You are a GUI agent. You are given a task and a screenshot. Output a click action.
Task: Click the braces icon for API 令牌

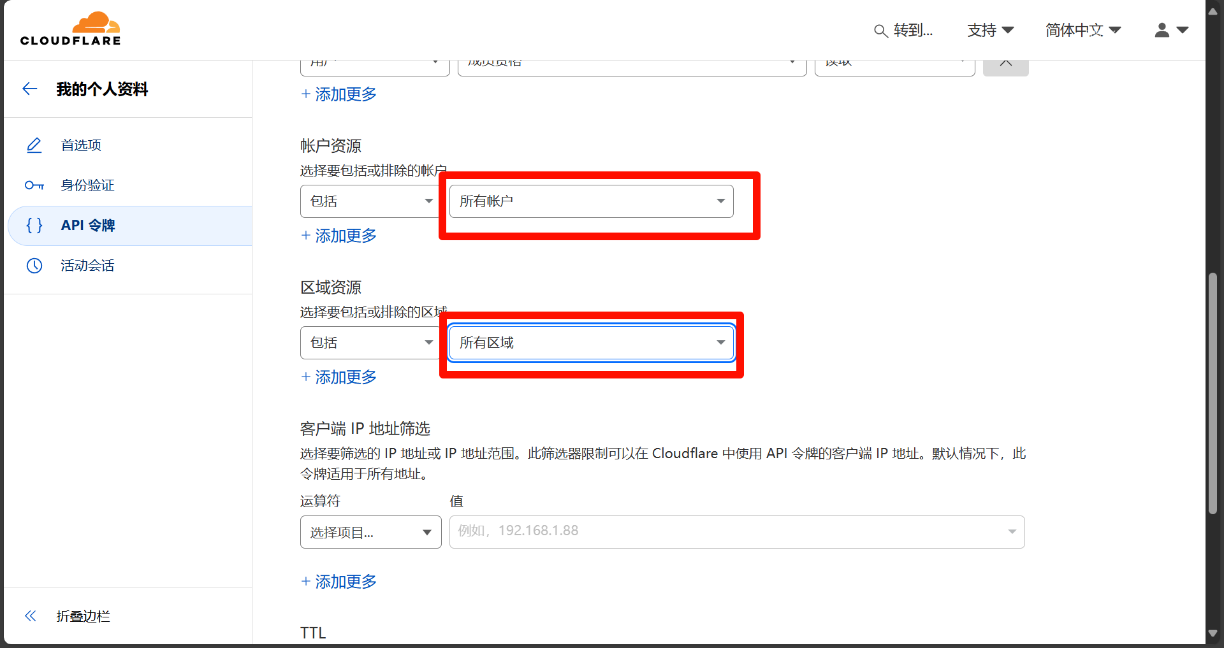pyautogui.click(x=34, y=225)
